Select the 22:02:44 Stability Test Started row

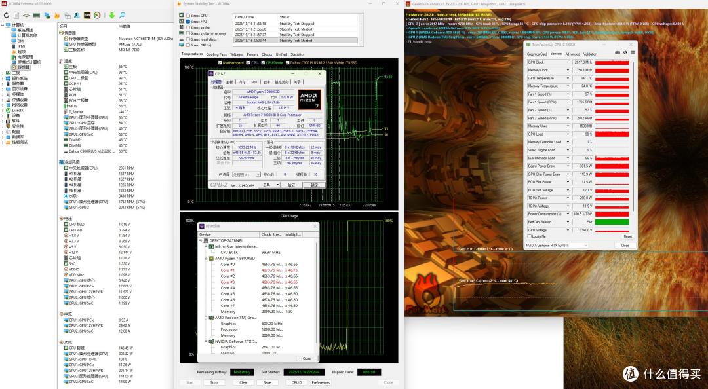point(296,40)
